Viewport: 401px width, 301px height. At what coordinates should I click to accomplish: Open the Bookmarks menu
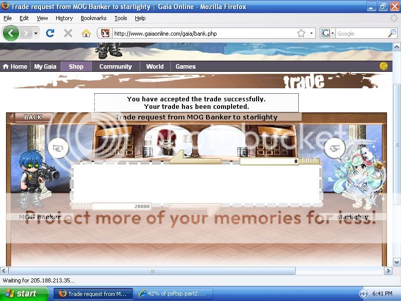(93, 18)
